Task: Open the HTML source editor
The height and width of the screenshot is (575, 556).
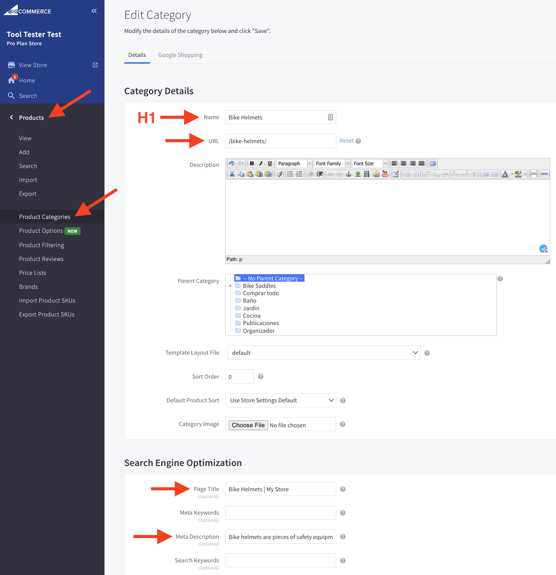Action: click(x=545, y=174)
